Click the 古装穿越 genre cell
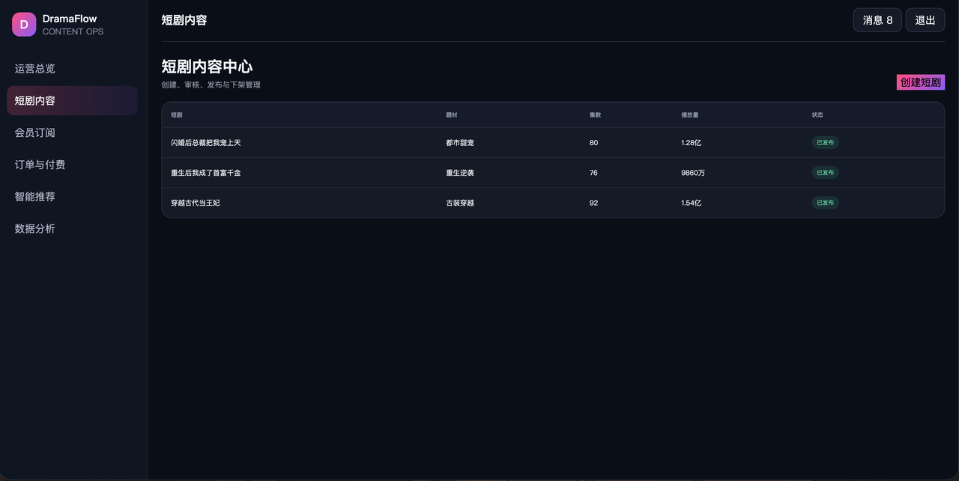 [460, 203]
